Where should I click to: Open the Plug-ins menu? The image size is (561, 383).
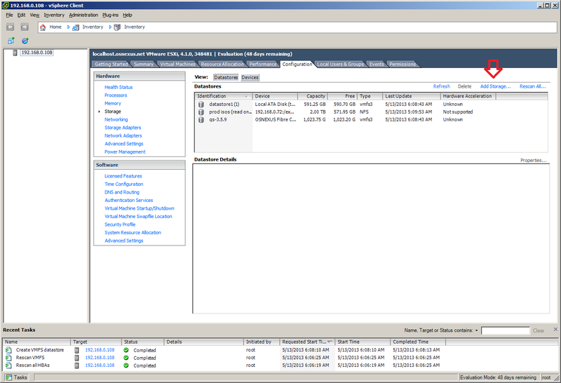pos(110,15)
